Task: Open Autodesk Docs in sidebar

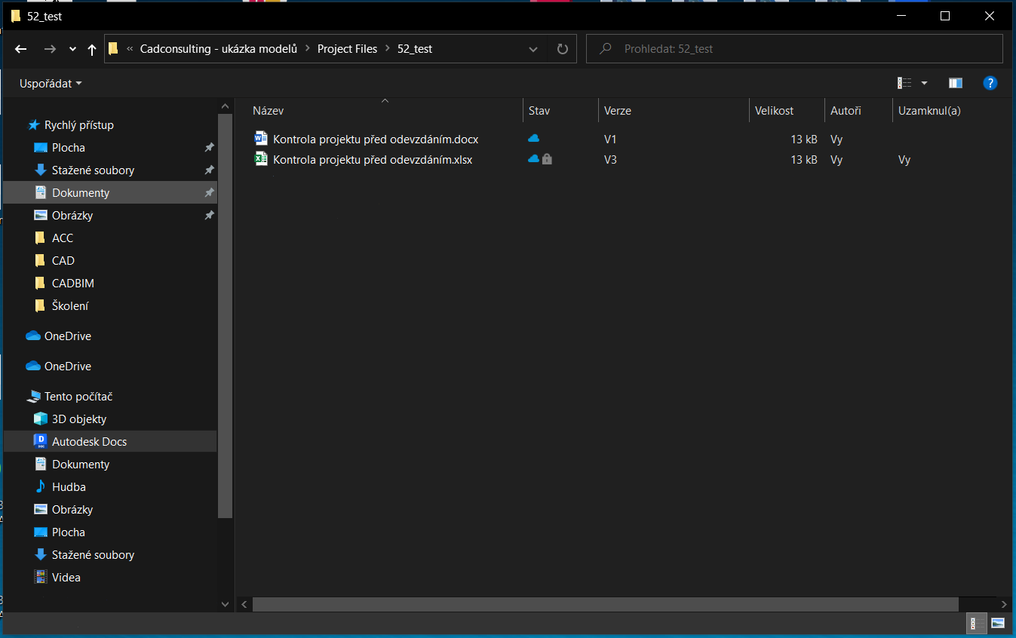Action: 89,441
